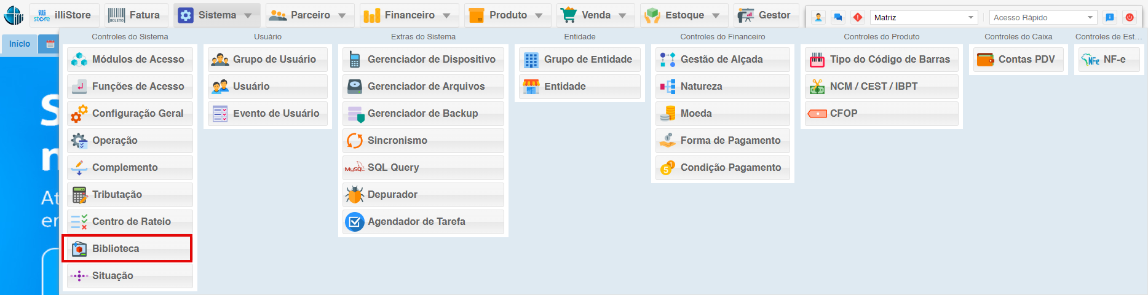This screenshot has width=1148, height=295.
Task: Click the blue info notification icon
Action: [x=1110, y=17]
